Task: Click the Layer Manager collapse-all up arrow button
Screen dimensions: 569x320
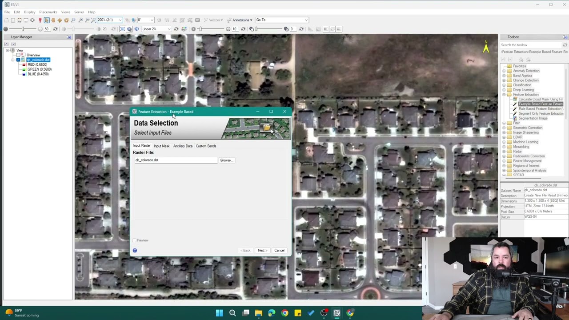Action: [6, 44]
